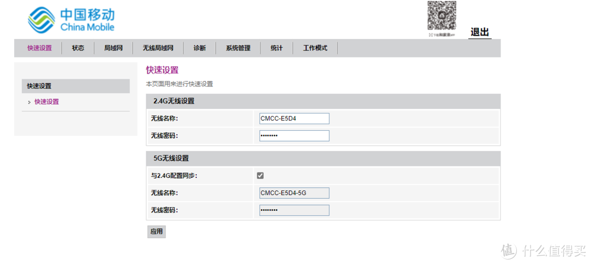This screenshot has width=592, height=265.
Task: Click the 2.4G无线设置 section header
Action: (323, 101)
